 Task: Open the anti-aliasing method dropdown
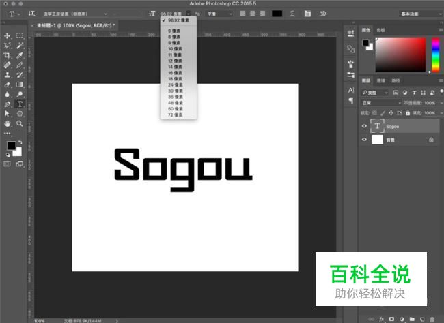[x=219, y=14]
